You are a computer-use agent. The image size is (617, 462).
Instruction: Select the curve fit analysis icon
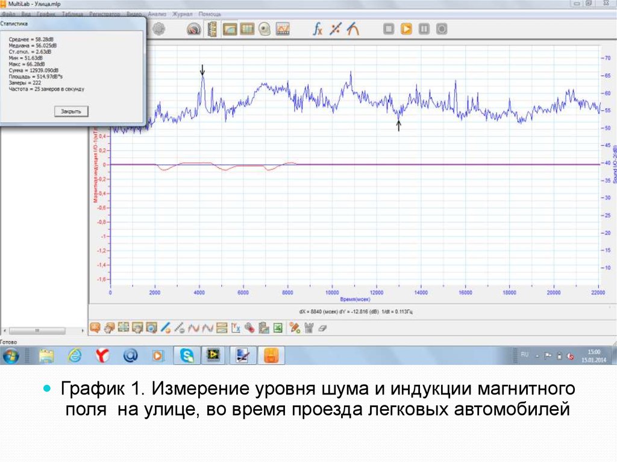point(353,28)
